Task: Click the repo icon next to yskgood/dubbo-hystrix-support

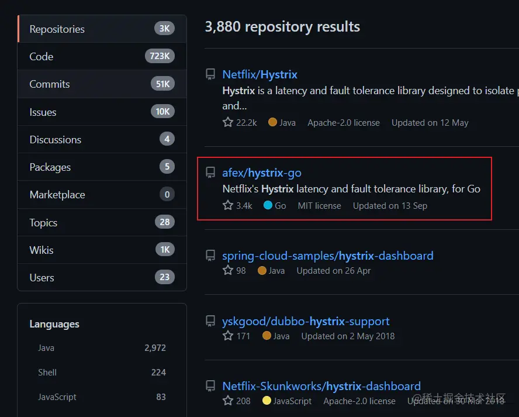Action: click(210, 321)
